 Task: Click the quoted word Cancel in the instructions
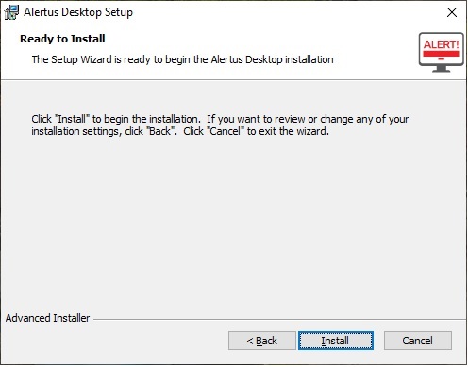tap(226, 131)
